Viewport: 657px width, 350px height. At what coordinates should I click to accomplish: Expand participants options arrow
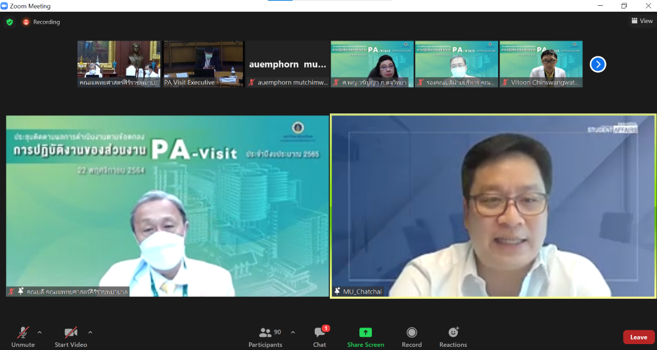point(293,332)
